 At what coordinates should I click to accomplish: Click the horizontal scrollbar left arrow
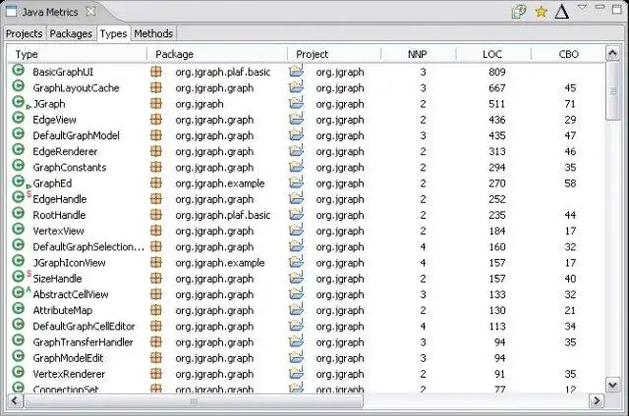click(x=16, y=400)
